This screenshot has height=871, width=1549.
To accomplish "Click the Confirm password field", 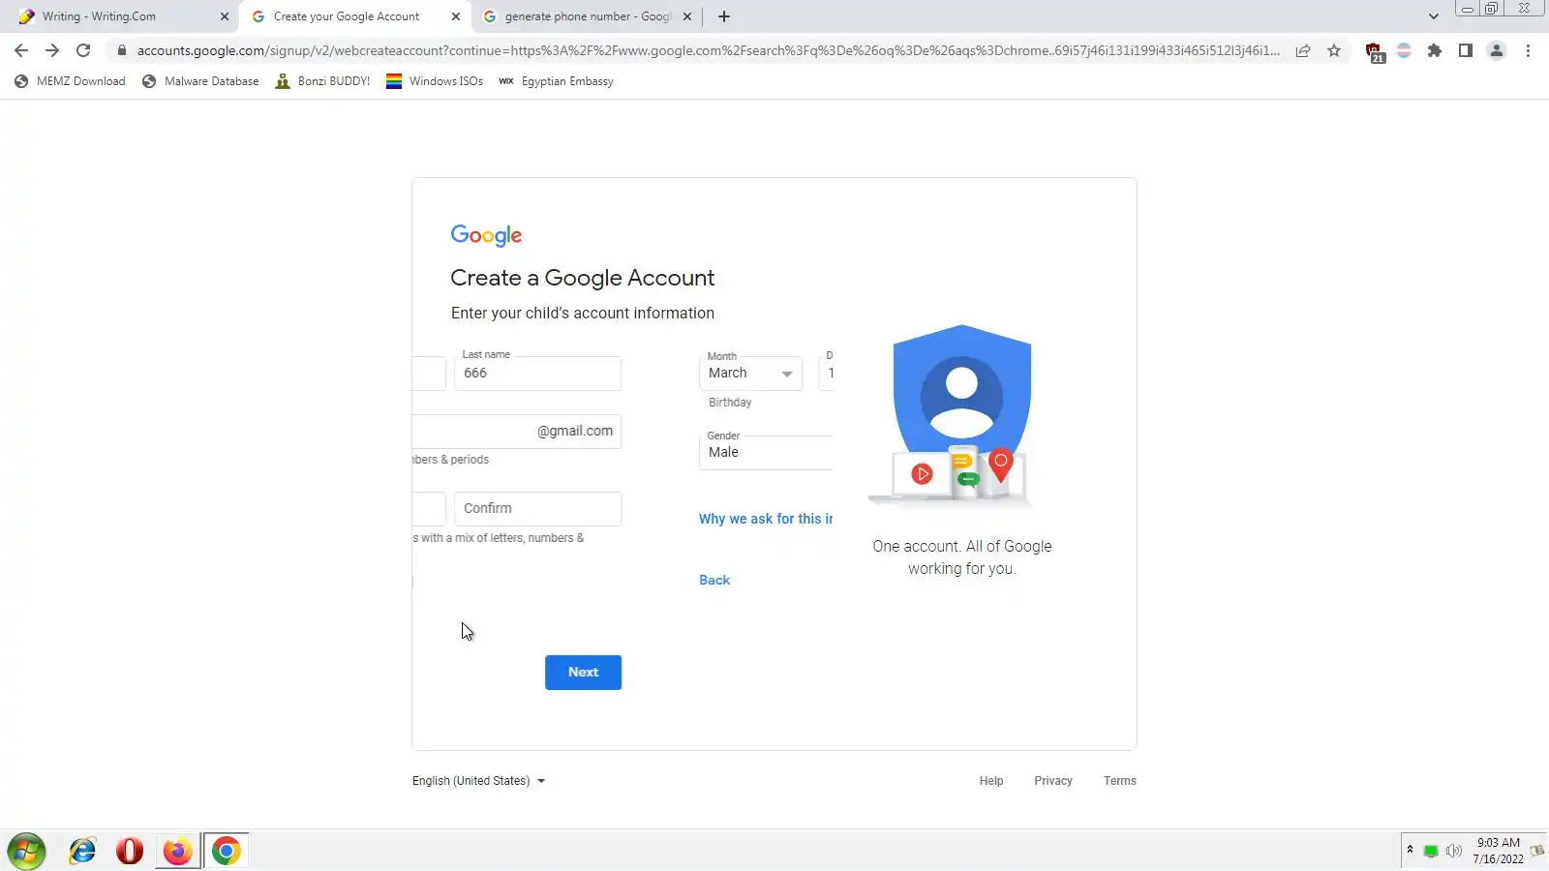I will [x=537, y=509].
